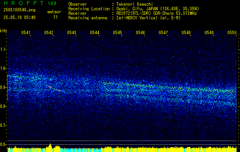Click the 0545 time label
This screenshot has height=152, width=240.
coord(118,32)
